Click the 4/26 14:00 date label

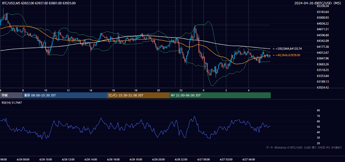click(91, 160)
